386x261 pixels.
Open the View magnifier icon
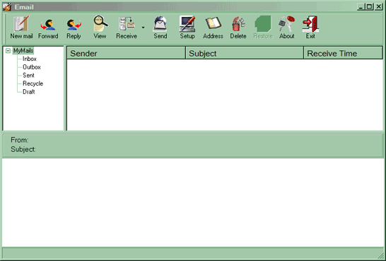click(x=100, y=23)
